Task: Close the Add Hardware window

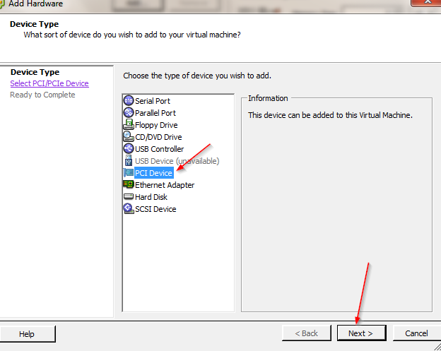Action: 427,2
